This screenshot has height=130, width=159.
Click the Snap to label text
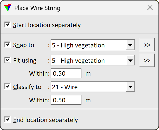pyautogui.click(x=24, y=45)
